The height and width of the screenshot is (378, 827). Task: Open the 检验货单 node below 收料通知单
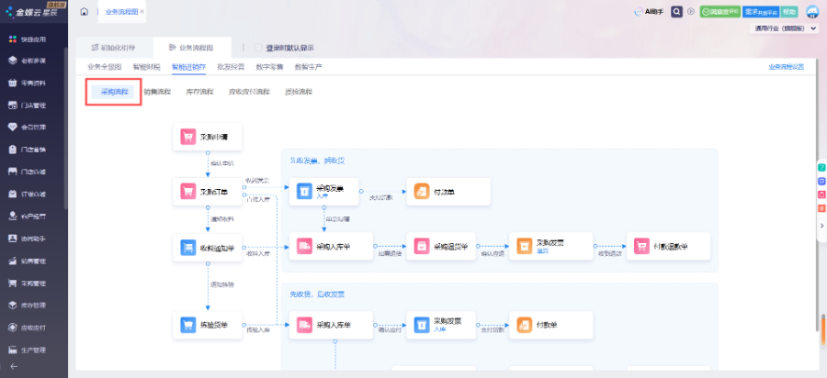click(208, 325)
